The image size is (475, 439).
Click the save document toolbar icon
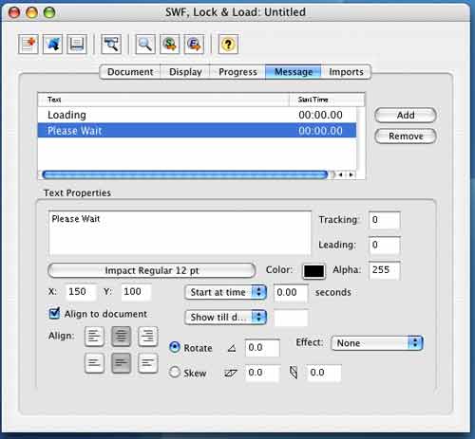click(77, 44)
